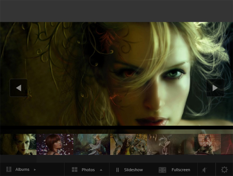Screen dimensions: 233x176
Task: Open the Albums list icon
Action: point(9,169)
